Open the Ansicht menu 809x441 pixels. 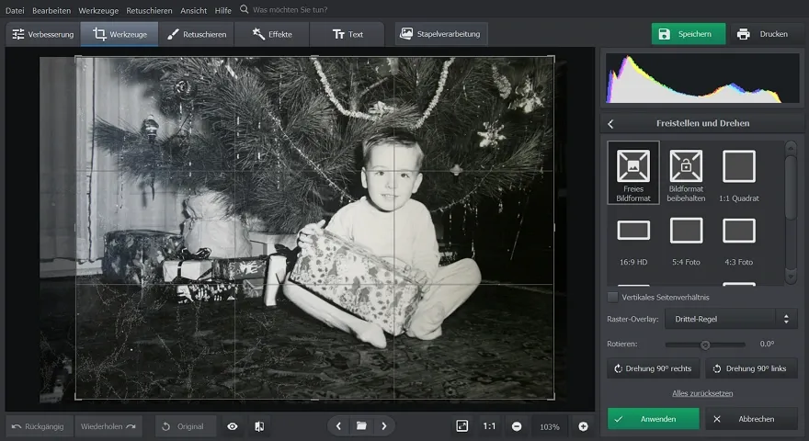coord(193,10)
